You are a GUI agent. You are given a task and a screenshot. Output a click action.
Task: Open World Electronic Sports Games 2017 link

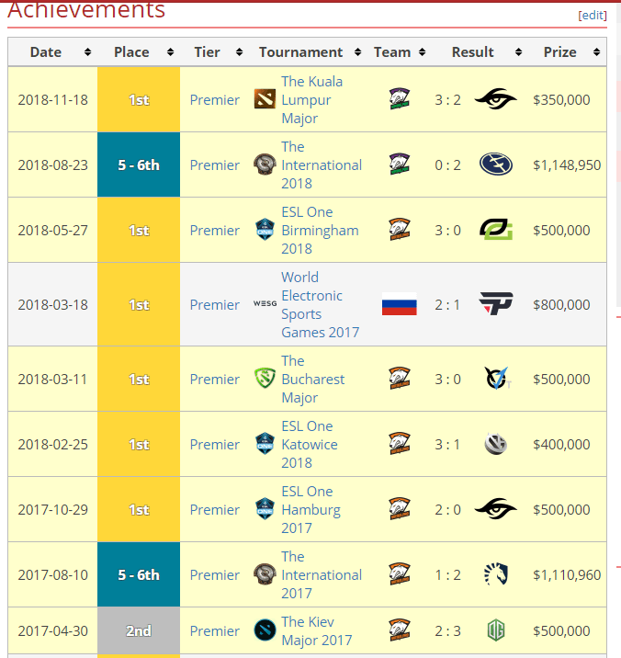(x=321, y=305)
